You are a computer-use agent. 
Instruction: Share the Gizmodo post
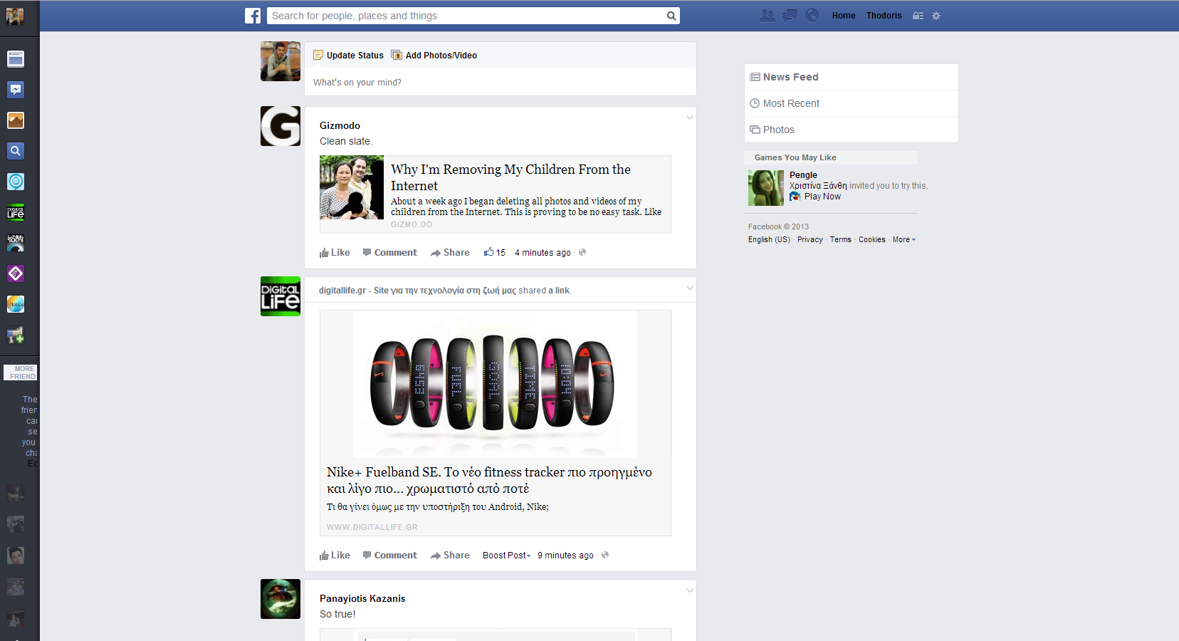pyautogui.click(x=450, y=253)
